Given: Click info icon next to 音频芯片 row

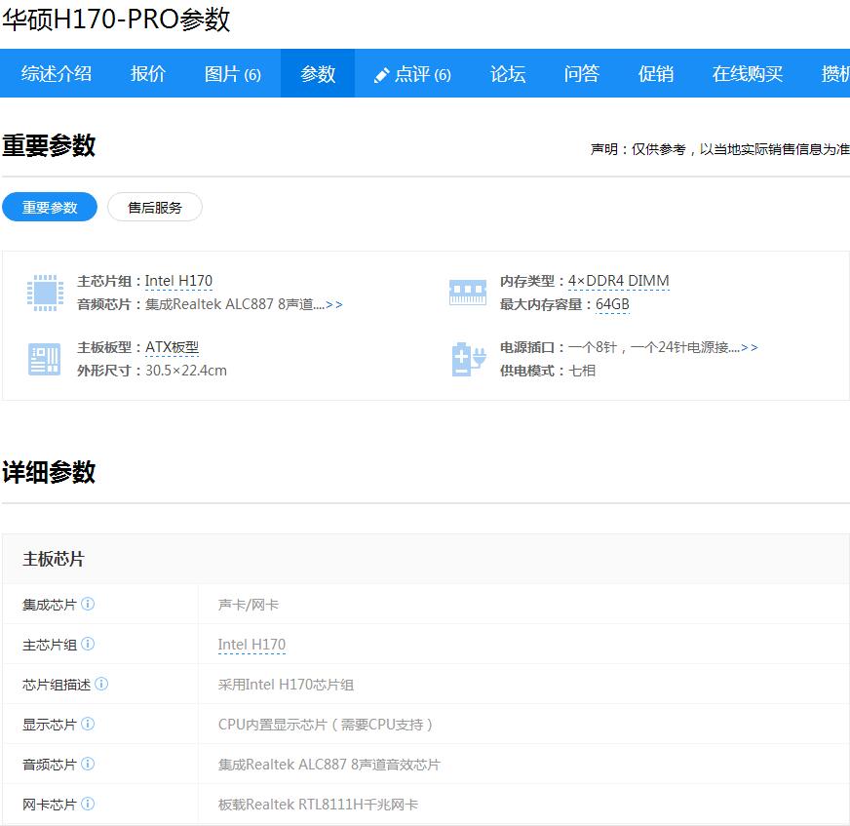Looking at the screenshot, I should click(x=88, y=764).
